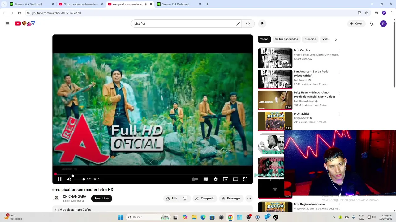The width and height of the screenshot is (396, 222).
Task: Show hidden system tray icons
Action: coord(334,217)
